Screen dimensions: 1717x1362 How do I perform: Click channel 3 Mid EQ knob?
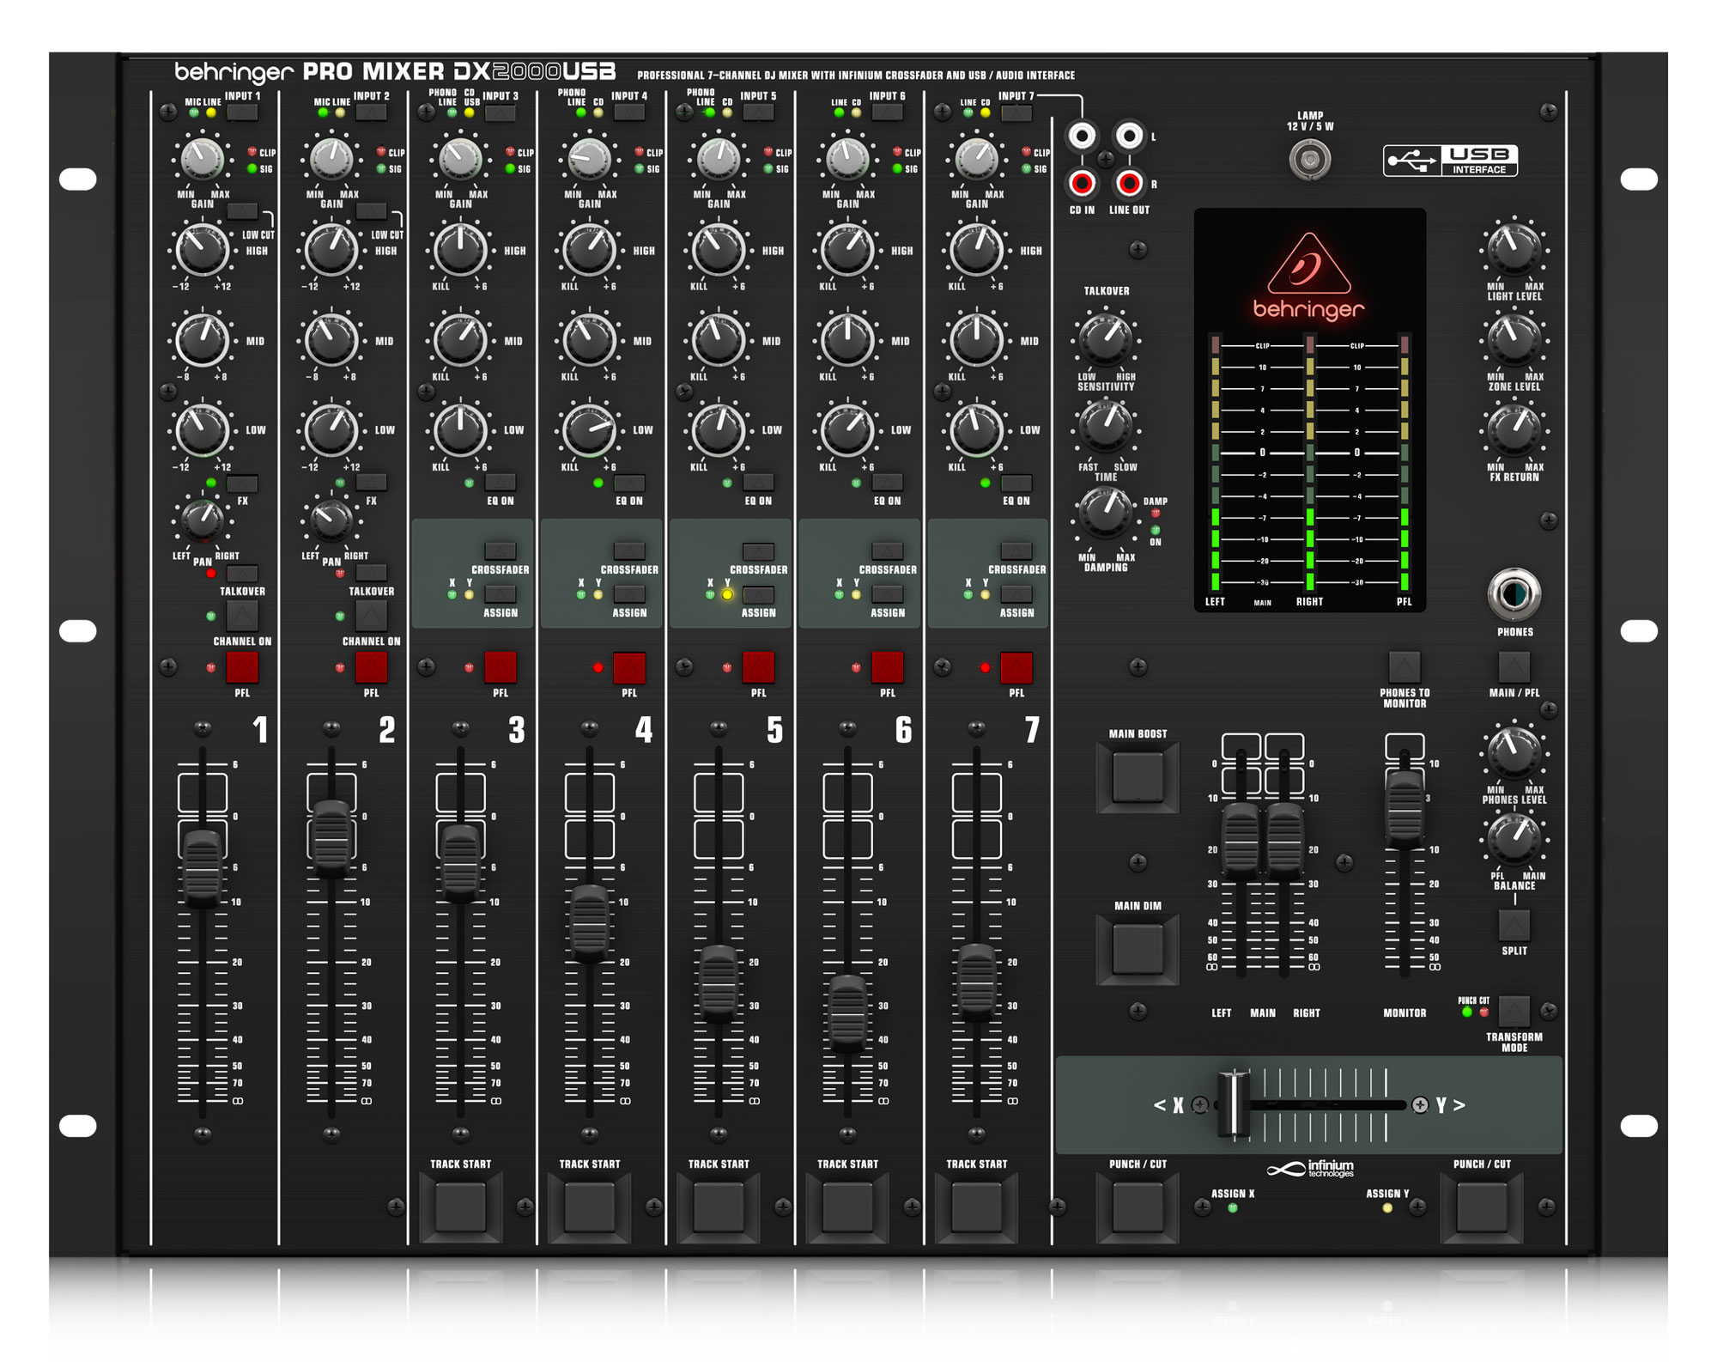[x=460, y=340]
